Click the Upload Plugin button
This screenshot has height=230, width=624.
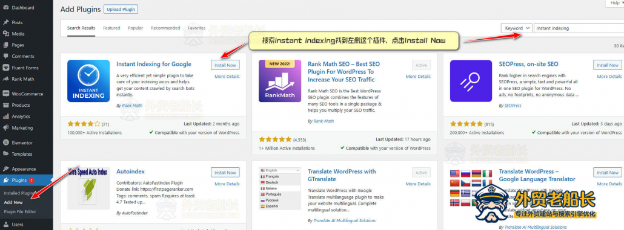tap(121, 9)
